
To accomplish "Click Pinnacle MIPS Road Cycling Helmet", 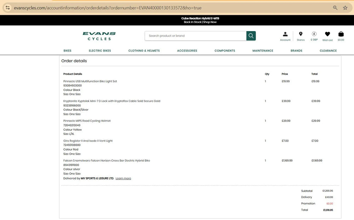I will [x=87, y=121].
